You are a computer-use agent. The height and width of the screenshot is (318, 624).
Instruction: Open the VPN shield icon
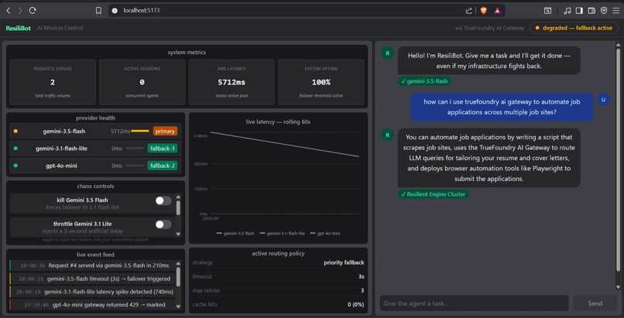pyautogui.click(x=604, y=11)
